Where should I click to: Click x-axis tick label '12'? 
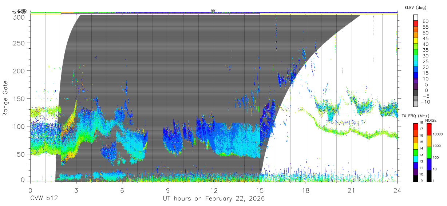[214, 190]
